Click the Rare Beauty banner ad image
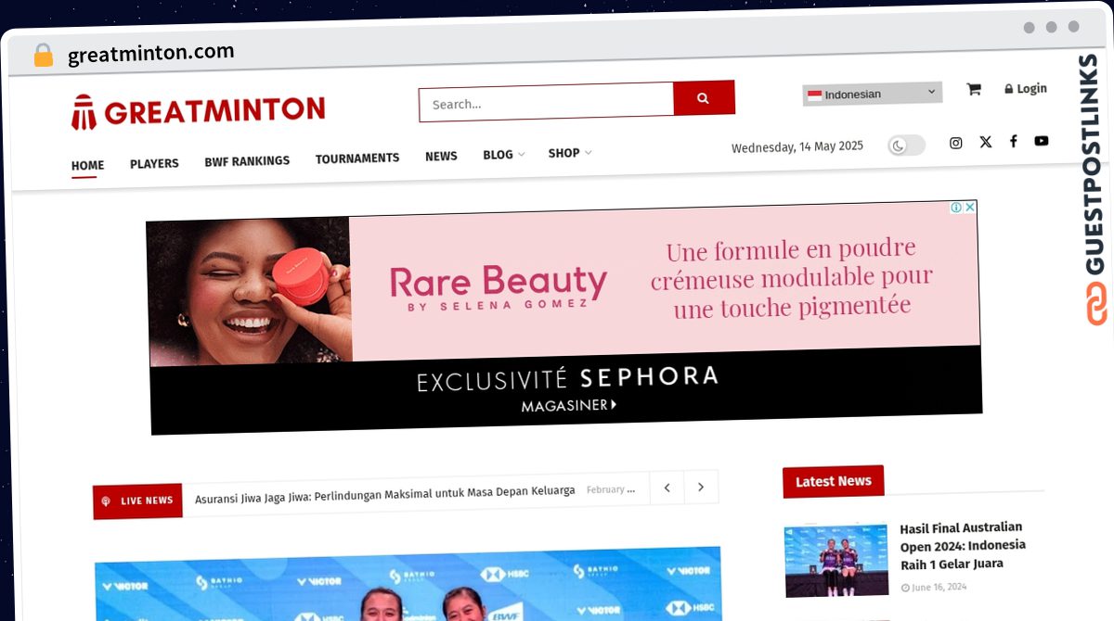The width and height of the screenshot is (1114, 621). click(563, 317)
